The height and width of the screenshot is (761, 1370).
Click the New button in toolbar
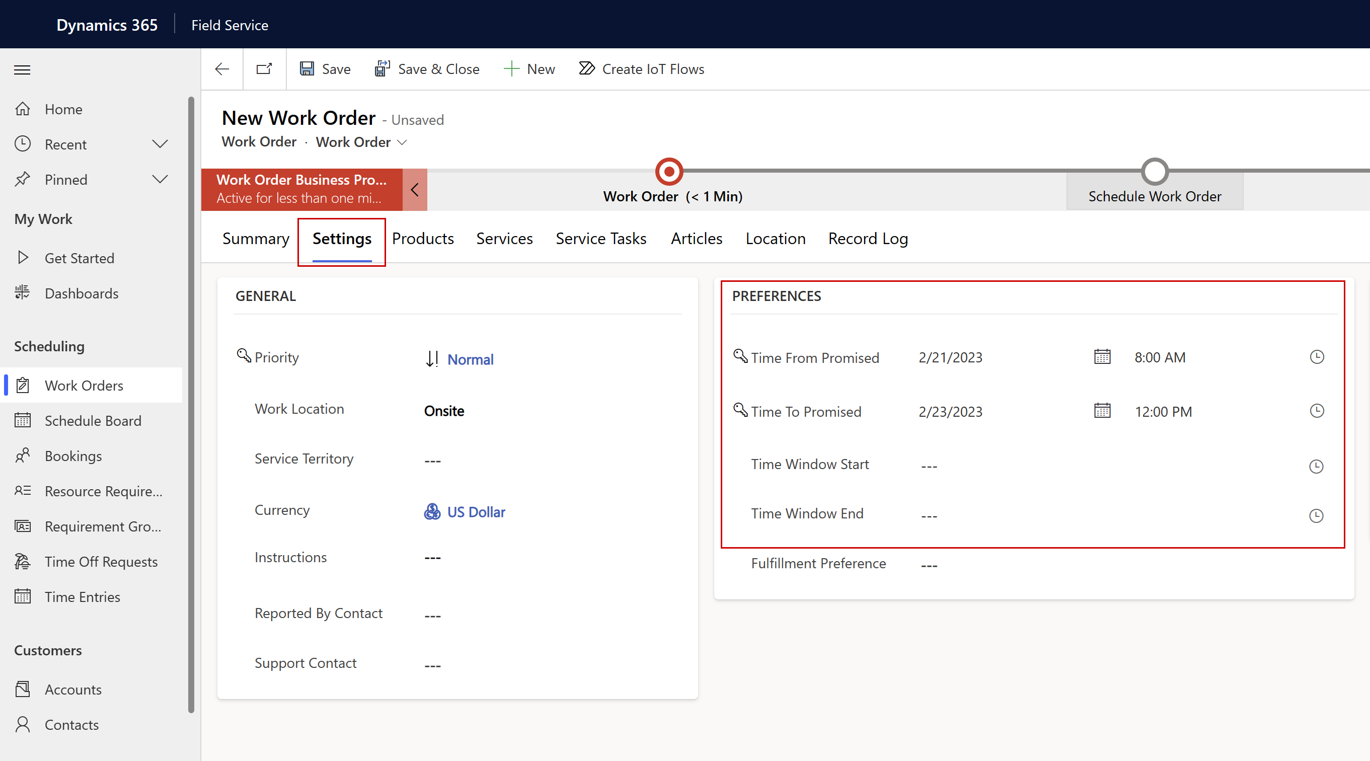529,68
